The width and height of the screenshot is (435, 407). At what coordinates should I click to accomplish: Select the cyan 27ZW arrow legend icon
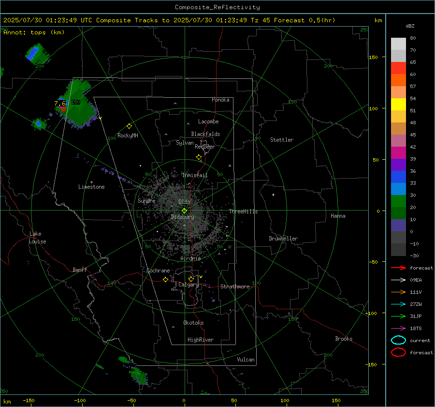pos(398,304)
